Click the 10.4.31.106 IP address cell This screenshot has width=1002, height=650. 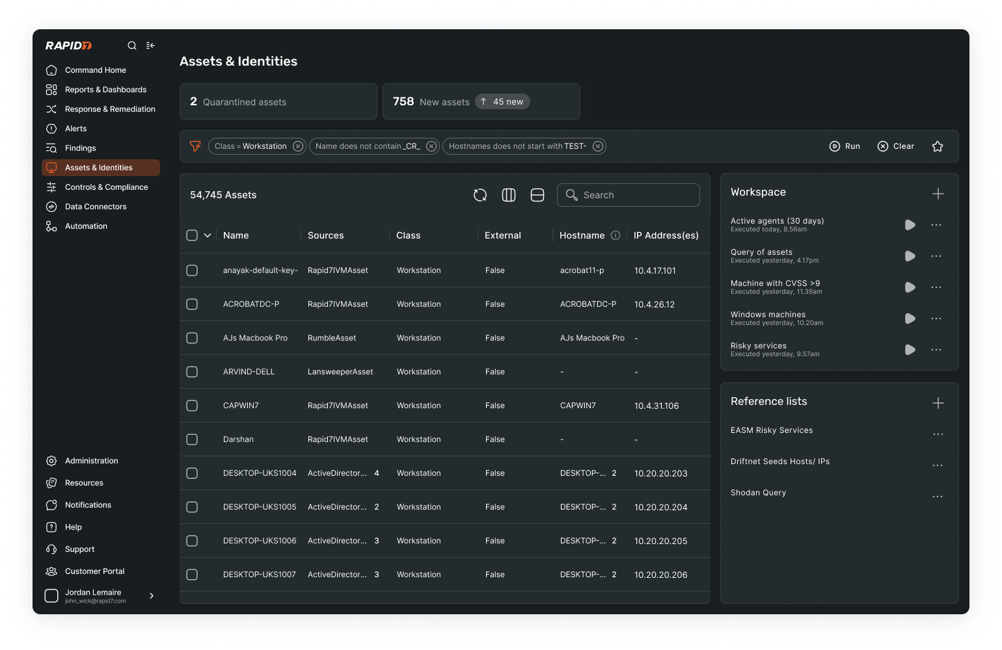tap(657, 406)
